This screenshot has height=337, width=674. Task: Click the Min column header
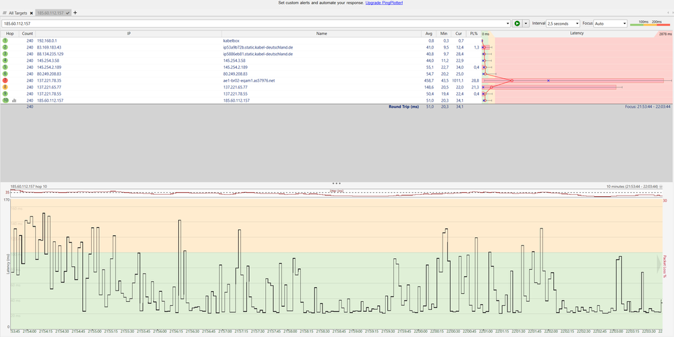[443, 34]
